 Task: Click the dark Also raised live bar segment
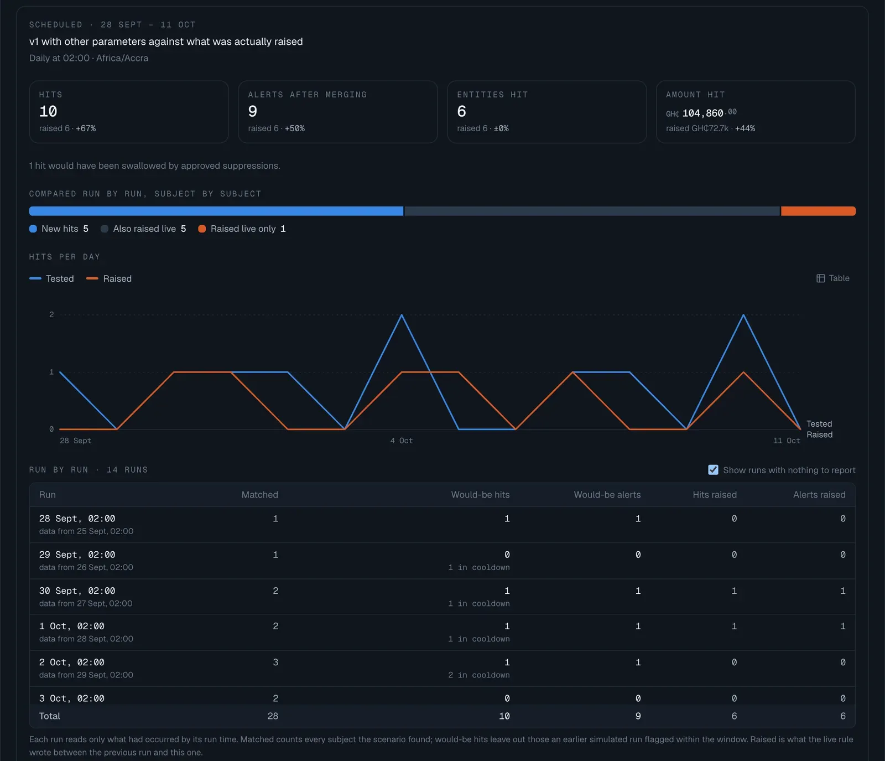point(592,211)
